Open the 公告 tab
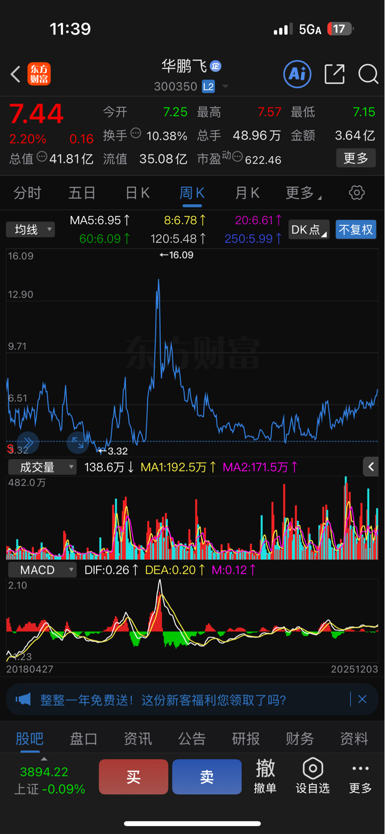385x834 pixels. click(x=192, y=739)
